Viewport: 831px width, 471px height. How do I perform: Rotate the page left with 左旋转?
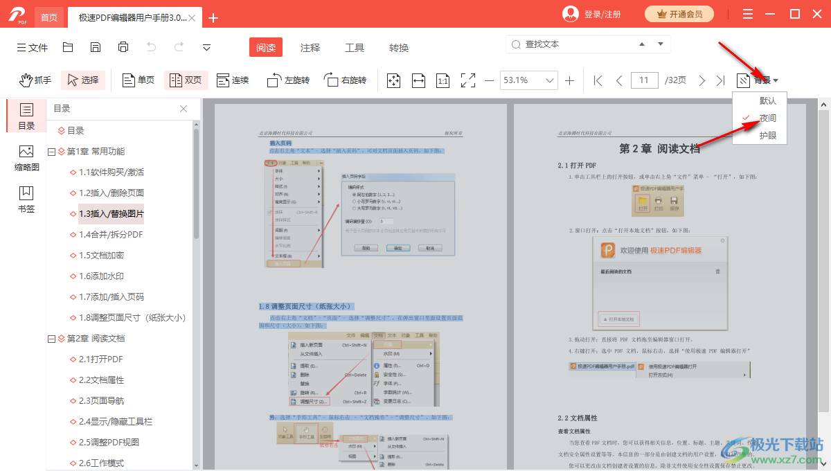288,80
